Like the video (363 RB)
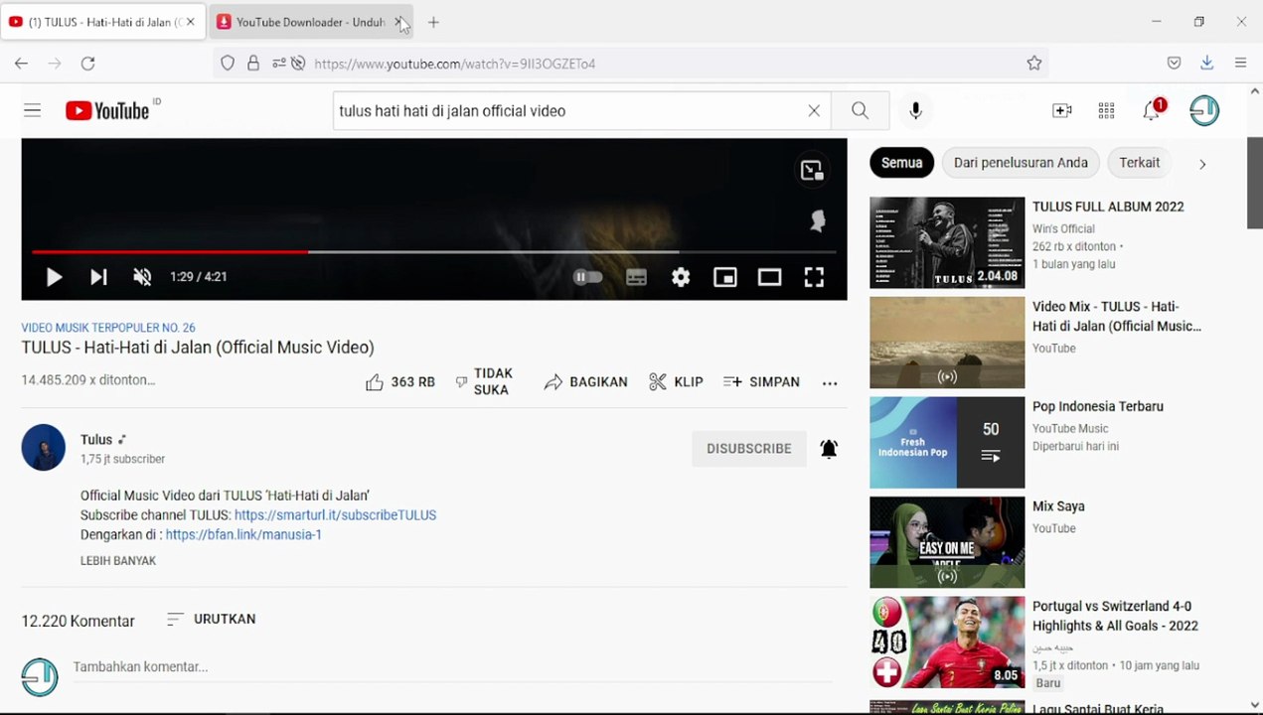Screen dimensions: 1263x715 click(x=399, y=382)
